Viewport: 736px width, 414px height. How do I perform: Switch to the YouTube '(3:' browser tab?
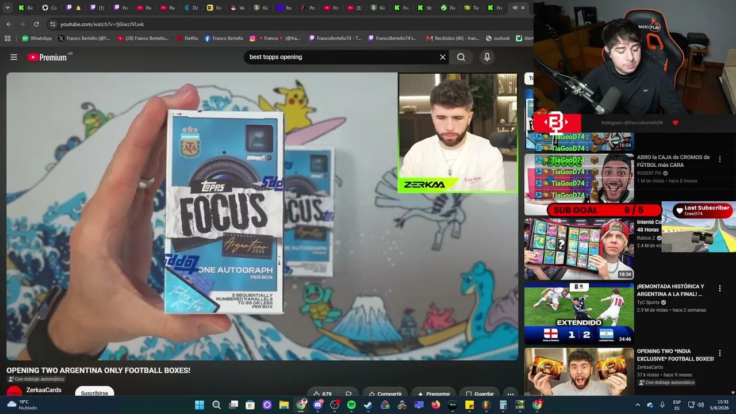pyautogui.click(x=355, y=8)
